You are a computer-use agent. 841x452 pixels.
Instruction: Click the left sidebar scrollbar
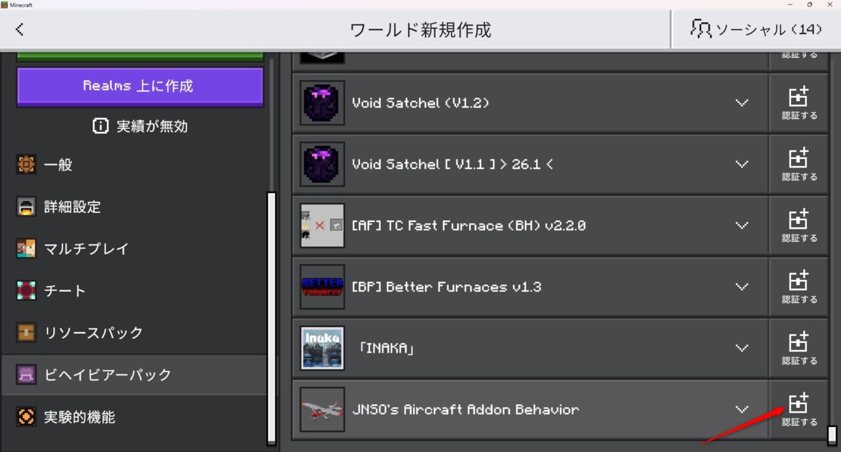coord(271,318)
